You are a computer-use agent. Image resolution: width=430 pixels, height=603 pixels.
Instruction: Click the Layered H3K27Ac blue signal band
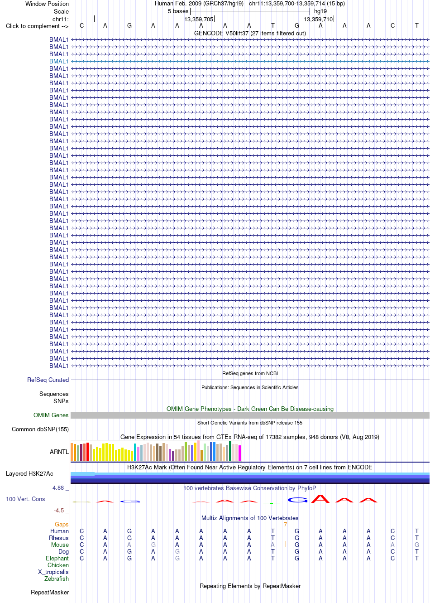pos(250,478)
